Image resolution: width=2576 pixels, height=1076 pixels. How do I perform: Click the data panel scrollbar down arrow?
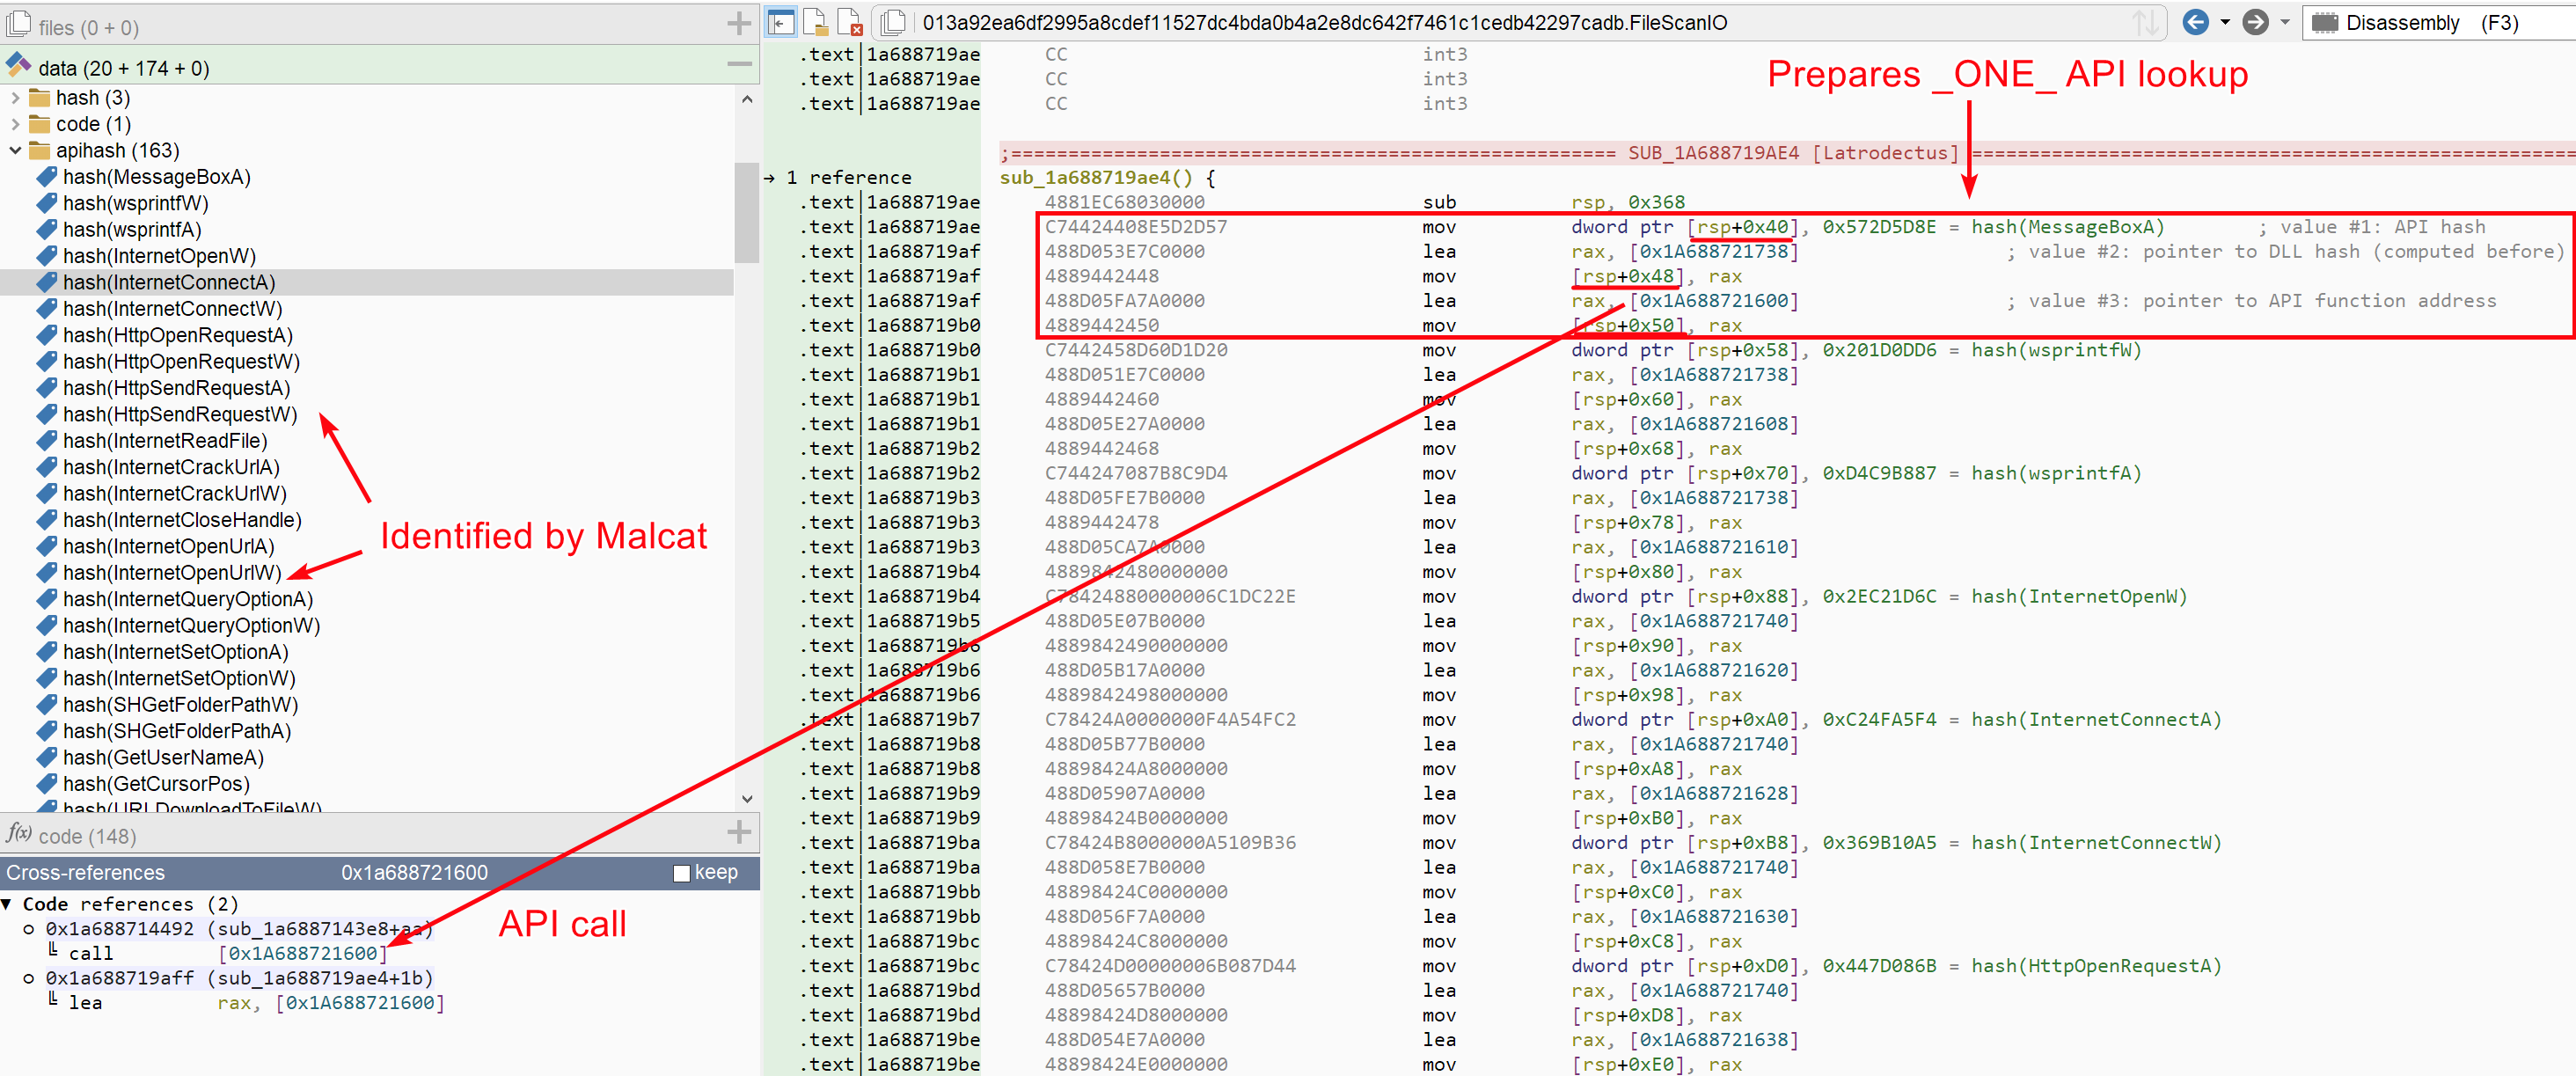tap(746, 799)
